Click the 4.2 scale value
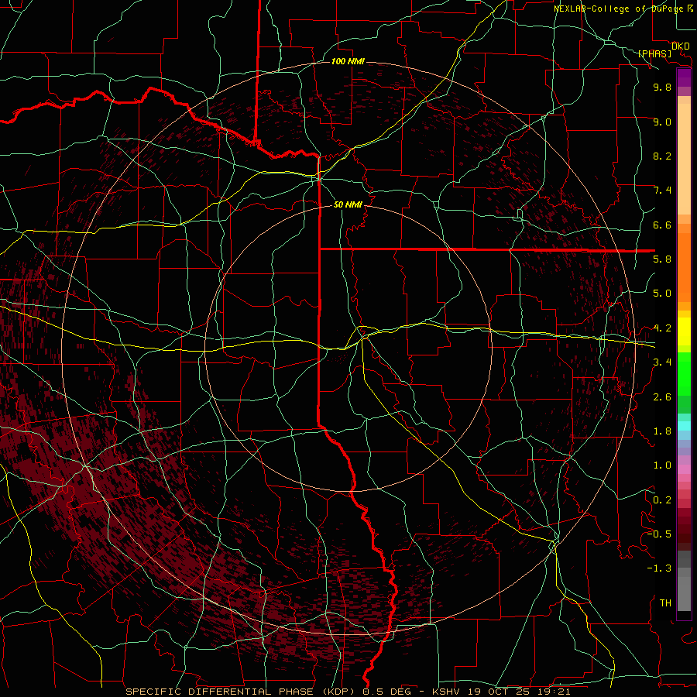This screenshot has width=697, height=697. pyautogui.click(x=662, y=328)
